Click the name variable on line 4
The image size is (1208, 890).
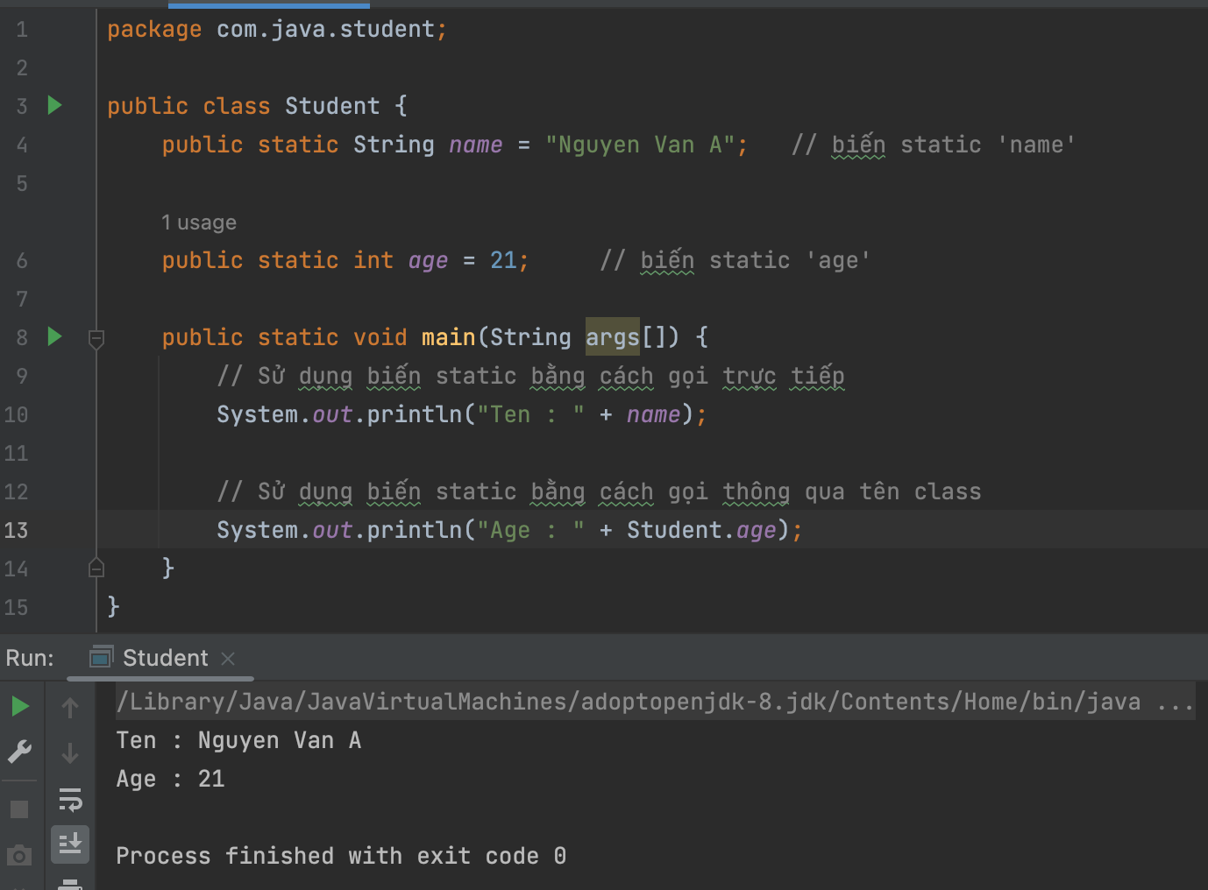pos(475,145)
